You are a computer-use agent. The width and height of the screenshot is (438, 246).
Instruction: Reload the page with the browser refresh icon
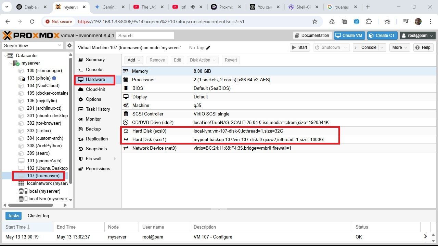[x=32, y=22]
